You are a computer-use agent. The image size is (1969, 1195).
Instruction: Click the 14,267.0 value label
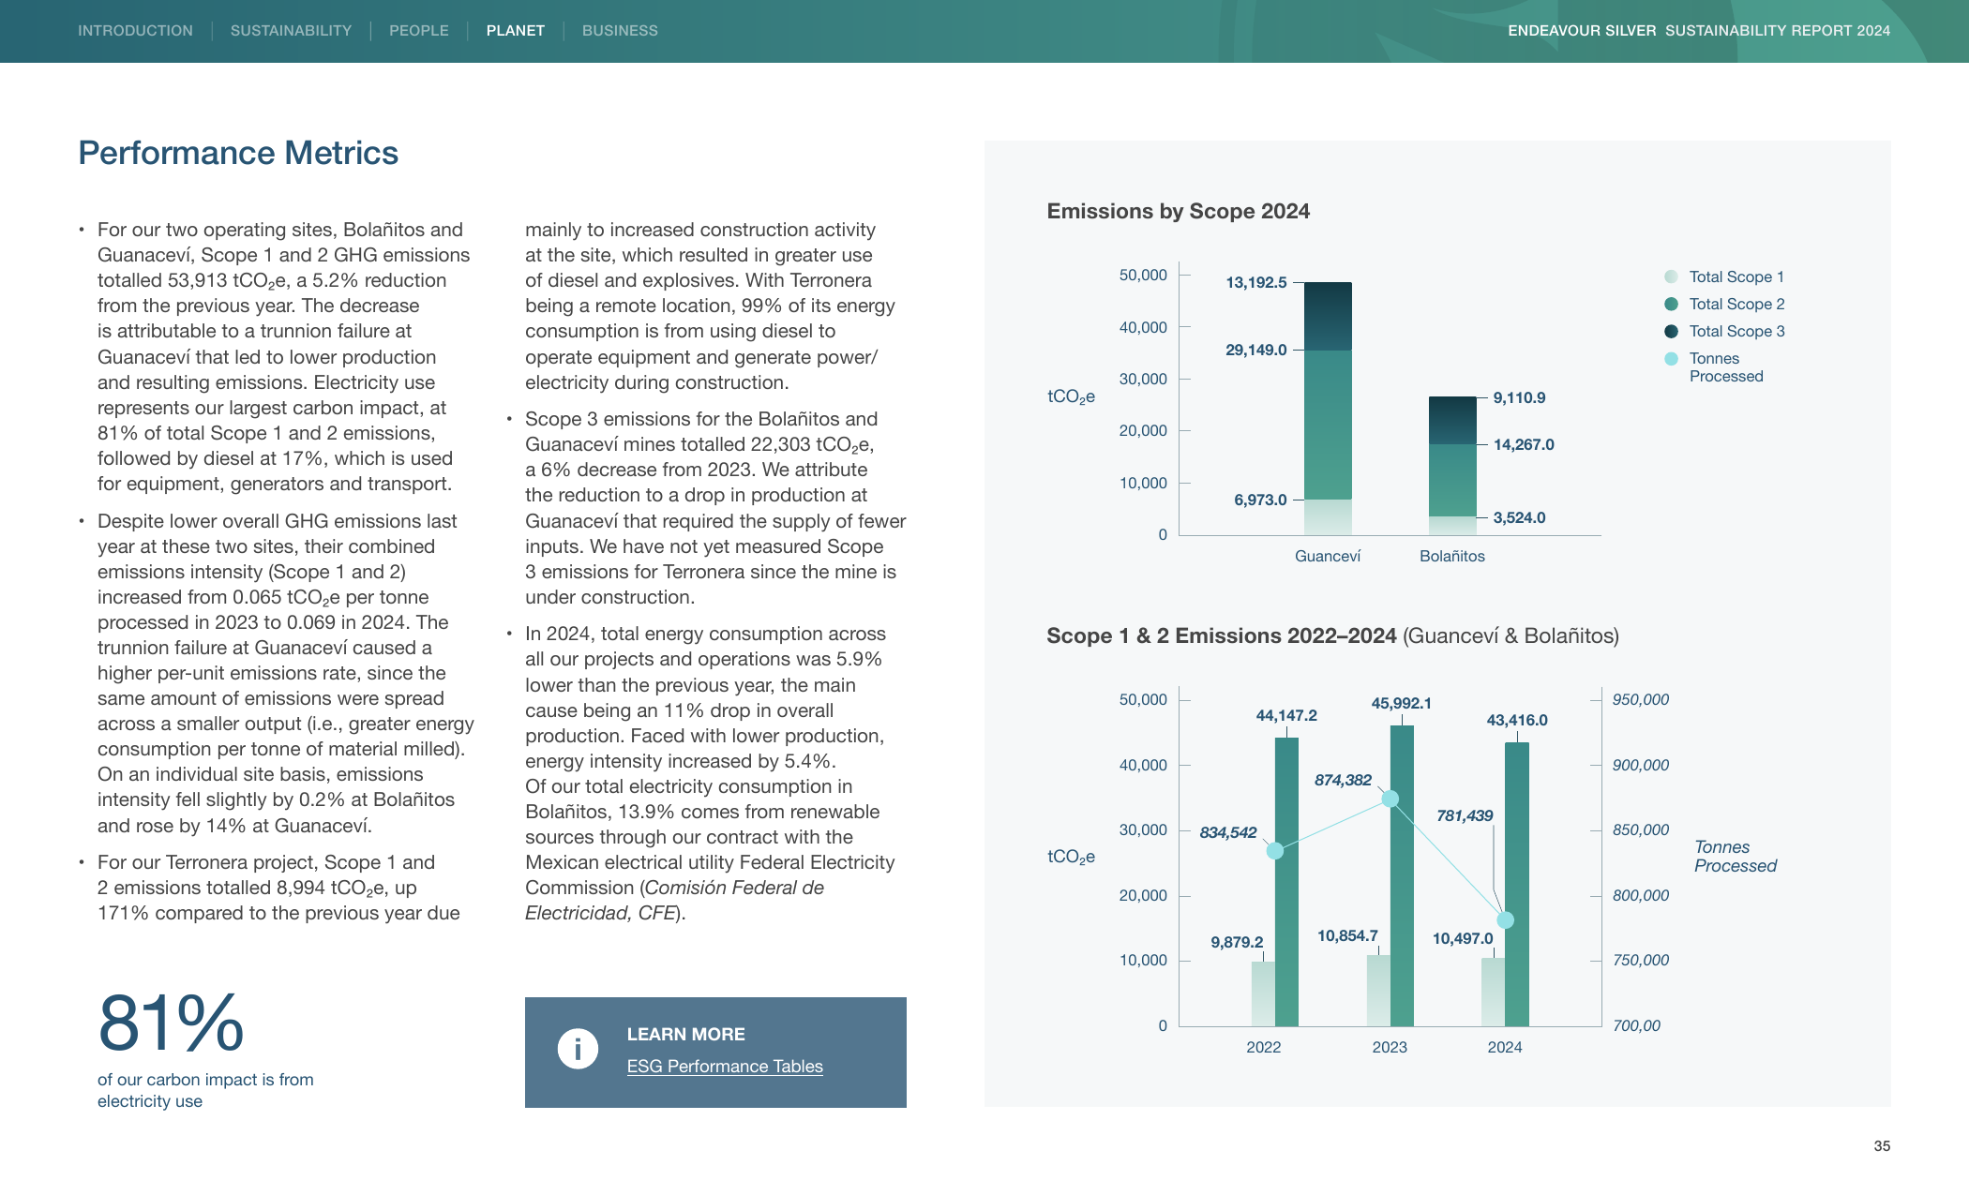(1524, 444)
